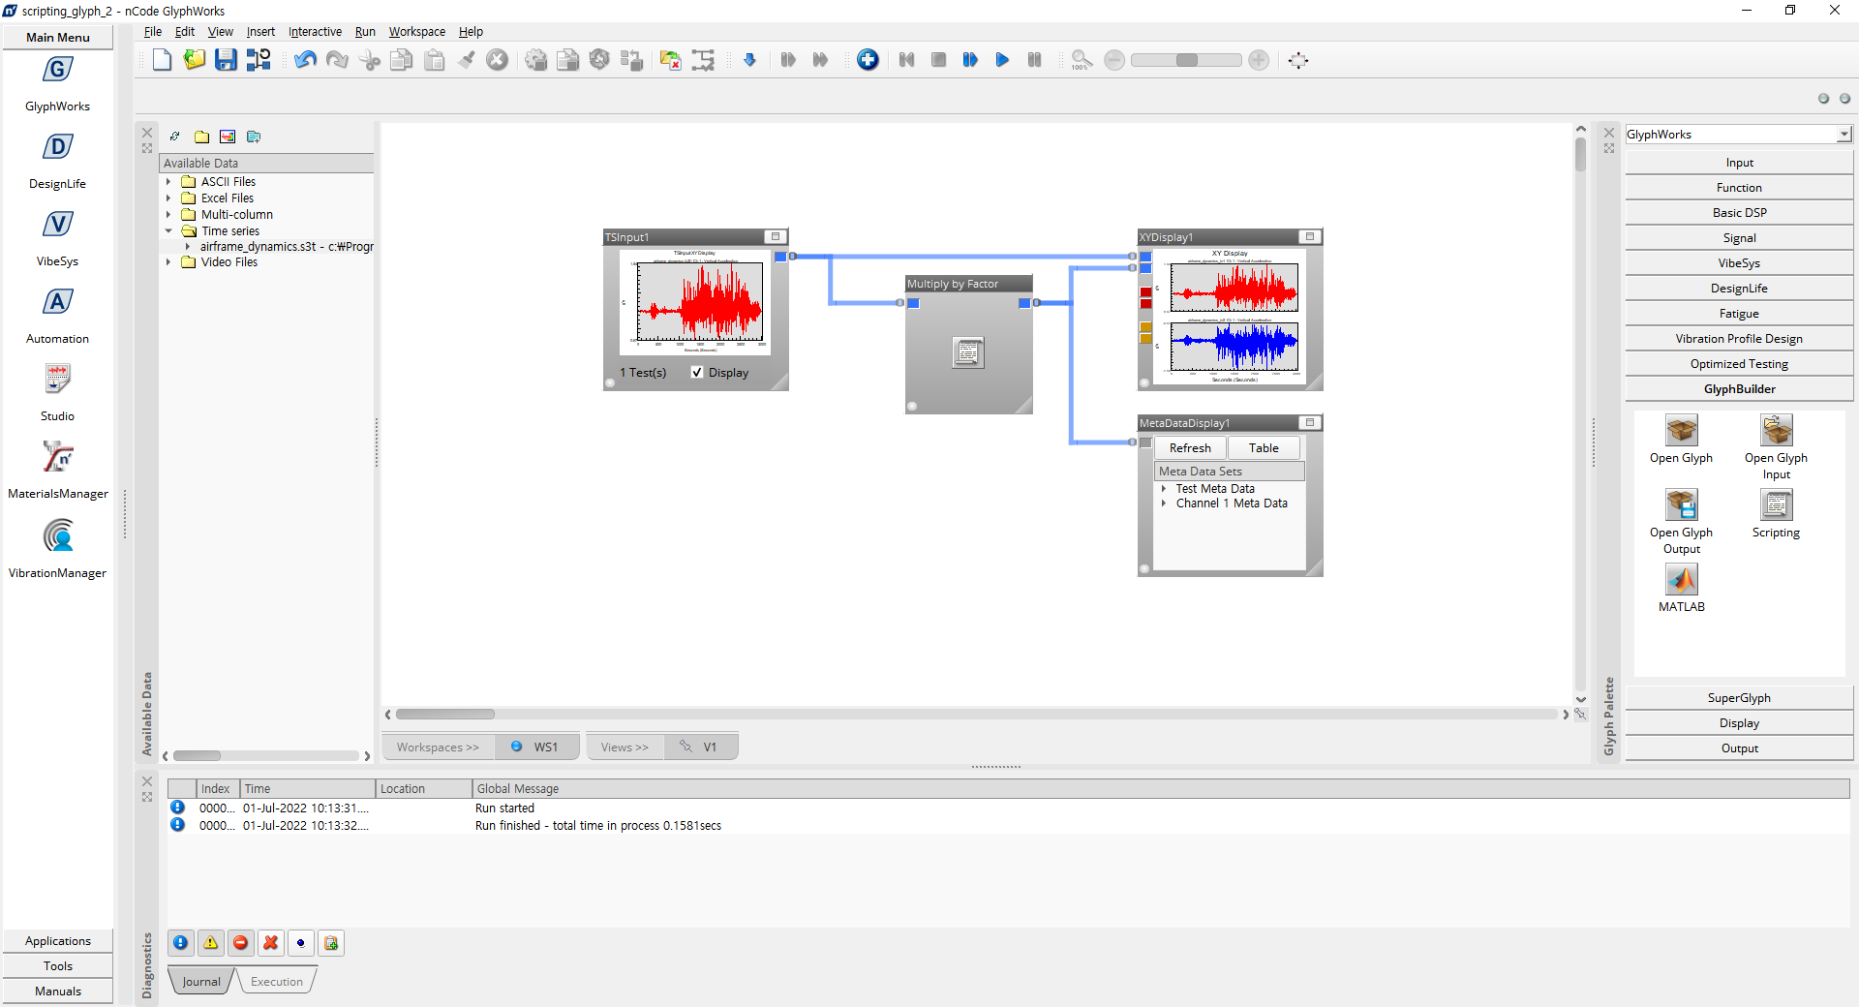The width and height of the screenshot is (1859, 1007).
Task: Click the zoom 100% magnifier icon
Action: (x=1081, y=60)
